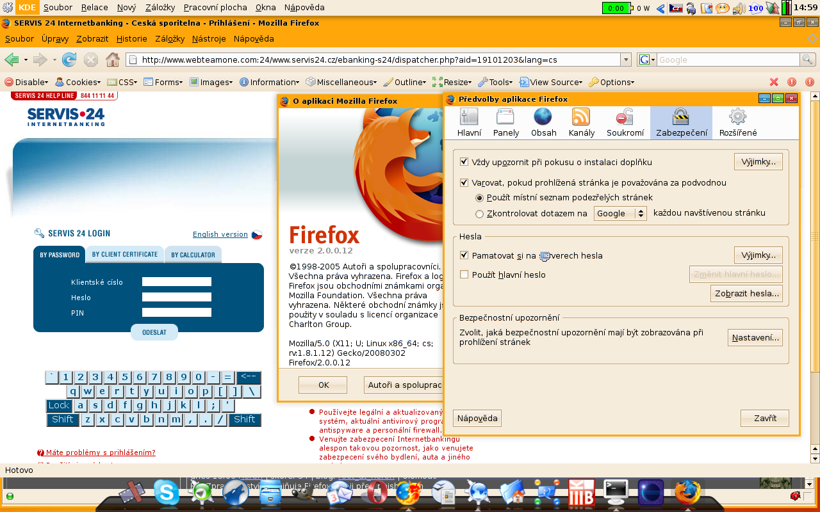This screenshot has height=512, width=820.
Task: Open the KDE main menu button
Action: tap(27, 8)
